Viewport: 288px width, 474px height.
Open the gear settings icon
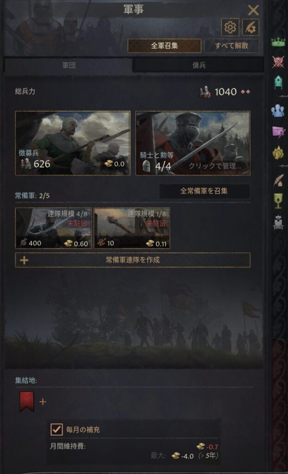[x=230, y=27]
